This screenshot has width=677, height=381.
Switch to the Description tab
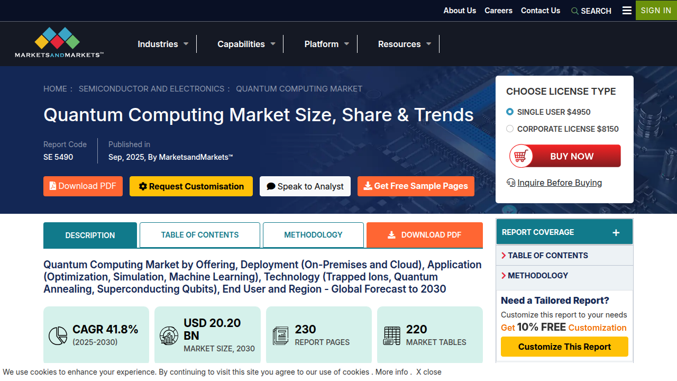click(90, 235)
